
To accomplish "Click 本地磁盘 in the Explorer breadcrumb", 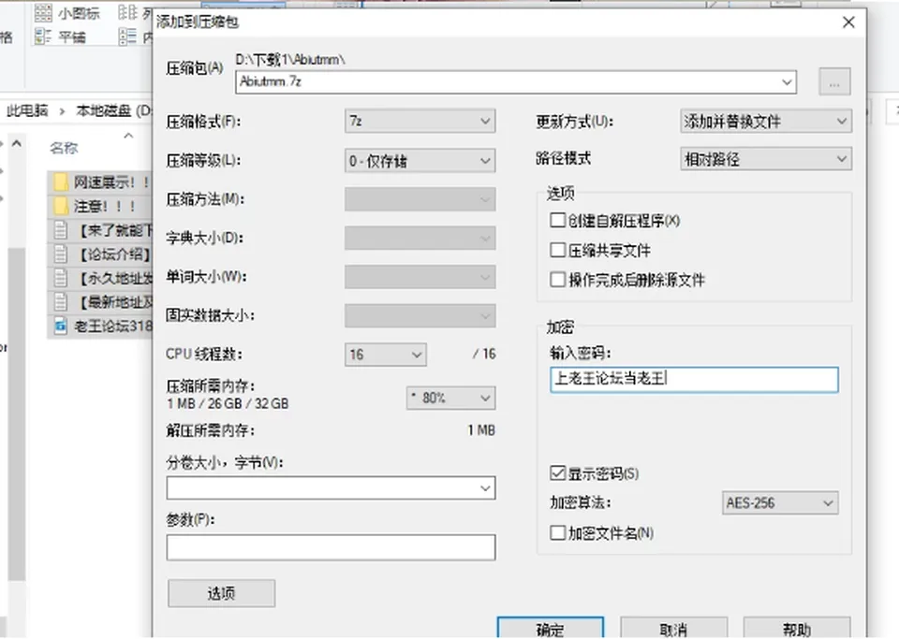I will 104,110.
